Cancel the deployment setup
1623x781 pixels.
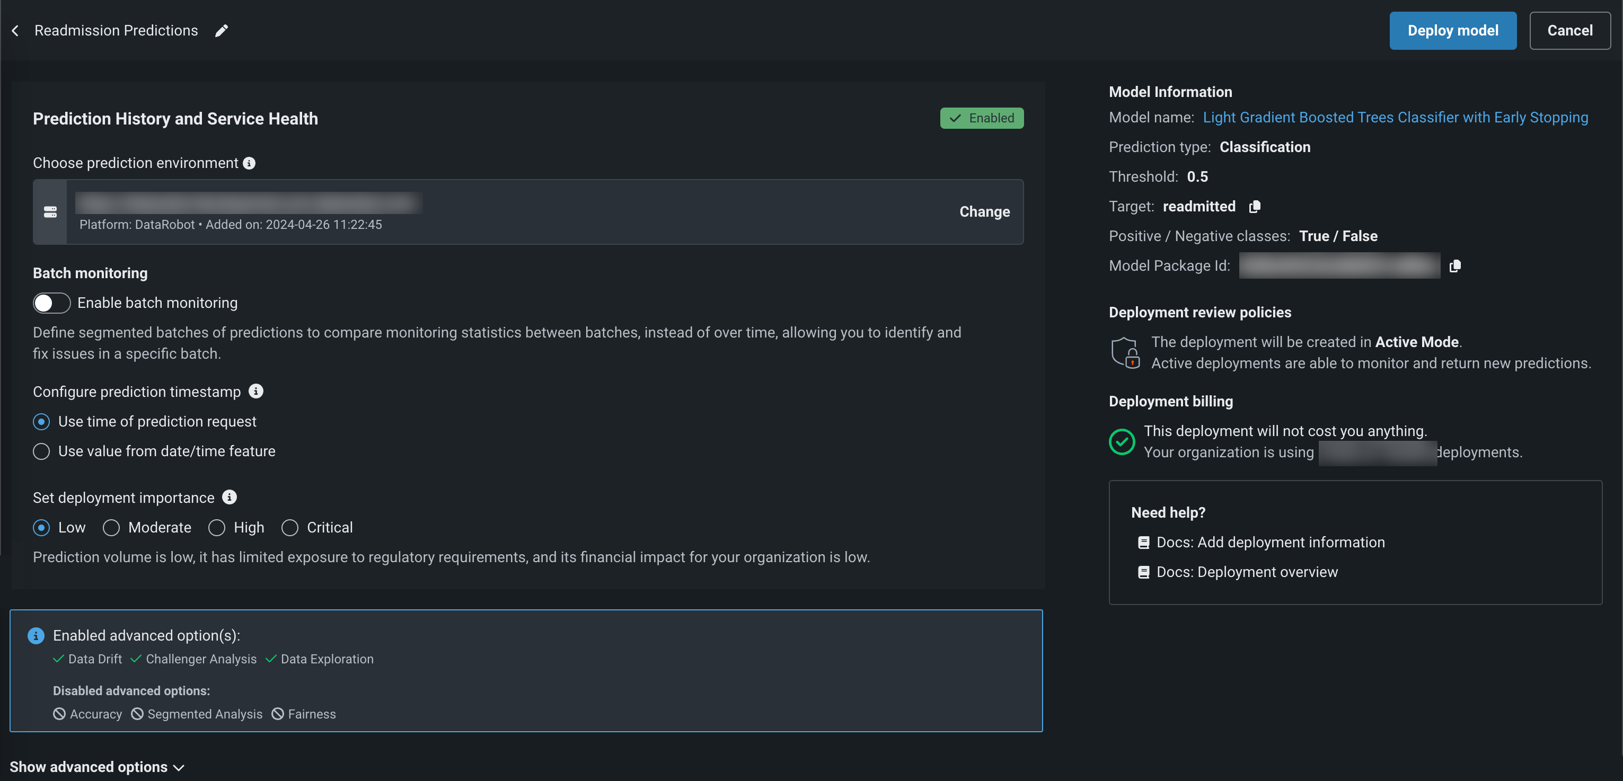pos(1569,31)
